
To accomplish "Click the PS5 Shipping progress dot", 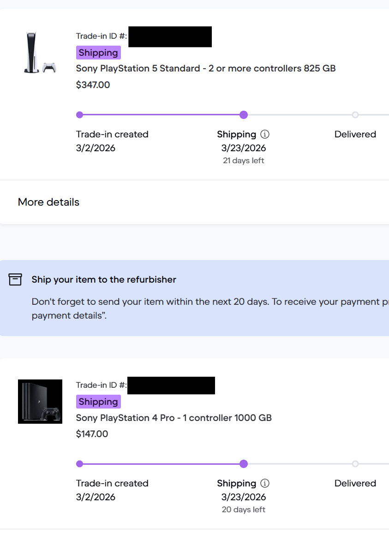I will [x=244, y=115].
